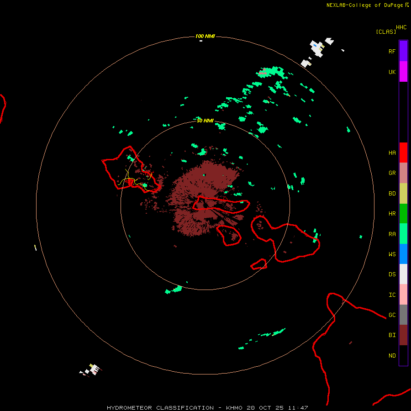The image size is (411, 411).
Task: Pick the RA light green legend swatch
Action: tap(403, 234)
